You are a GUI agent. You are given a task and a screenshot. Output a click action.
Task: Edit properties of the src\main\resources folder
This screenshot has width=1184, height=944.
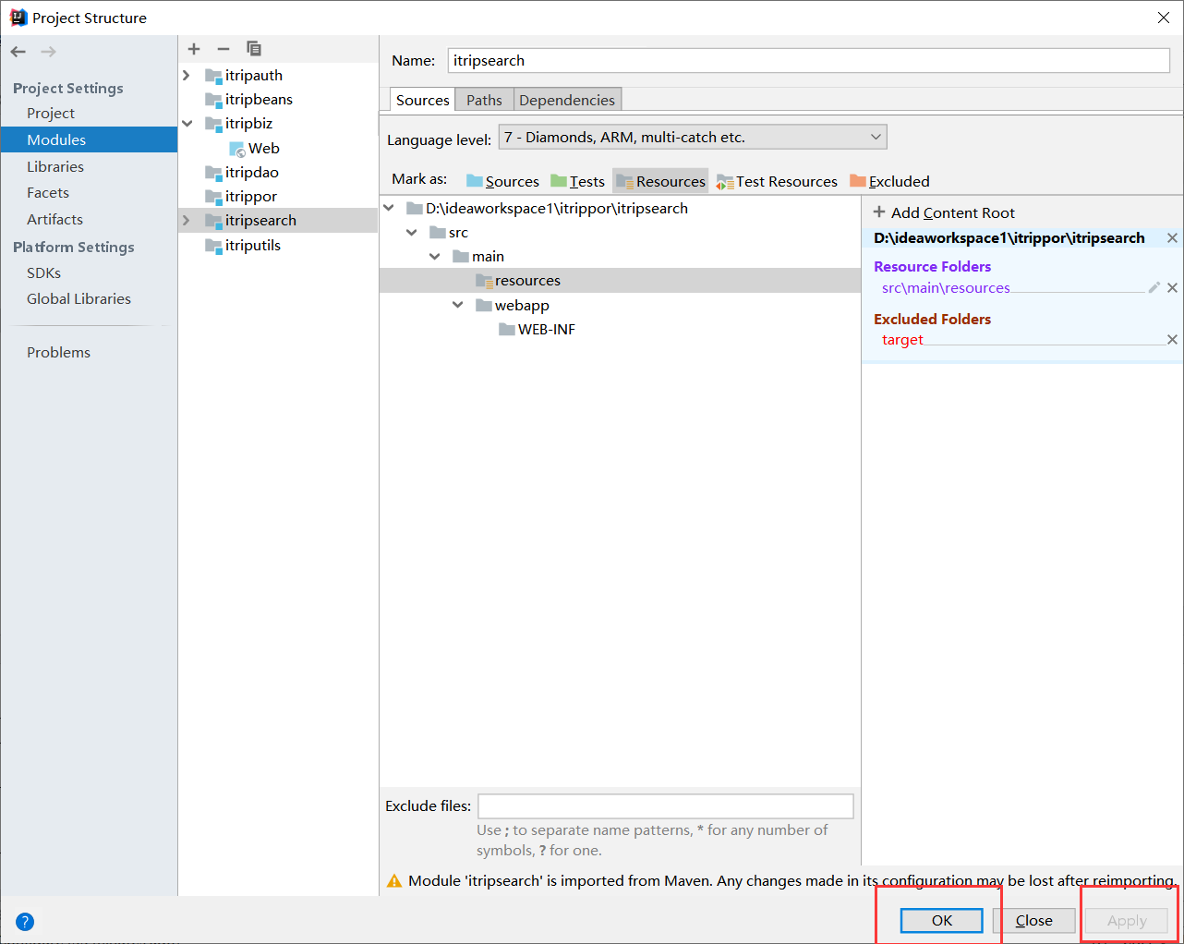tap(1154, 288)
